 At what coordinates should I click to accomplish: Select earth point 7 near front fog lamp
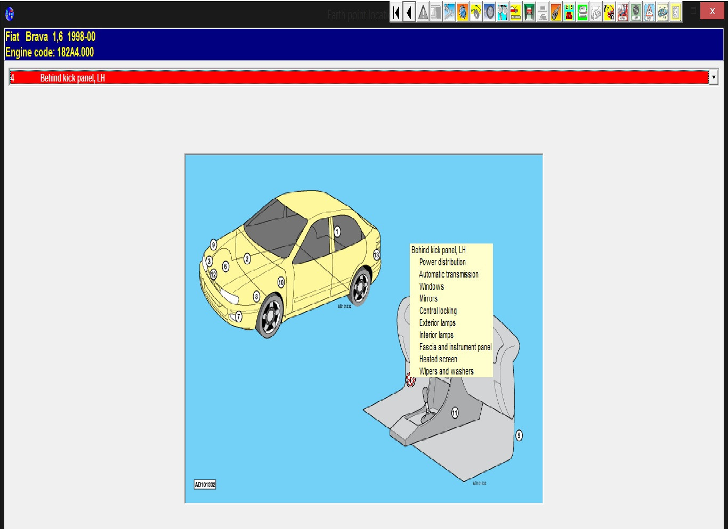238,316
